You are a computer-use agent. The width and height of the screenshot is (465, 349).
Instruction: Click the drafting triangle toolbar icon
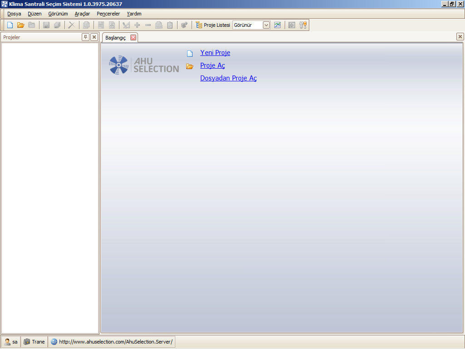(126, 25)
